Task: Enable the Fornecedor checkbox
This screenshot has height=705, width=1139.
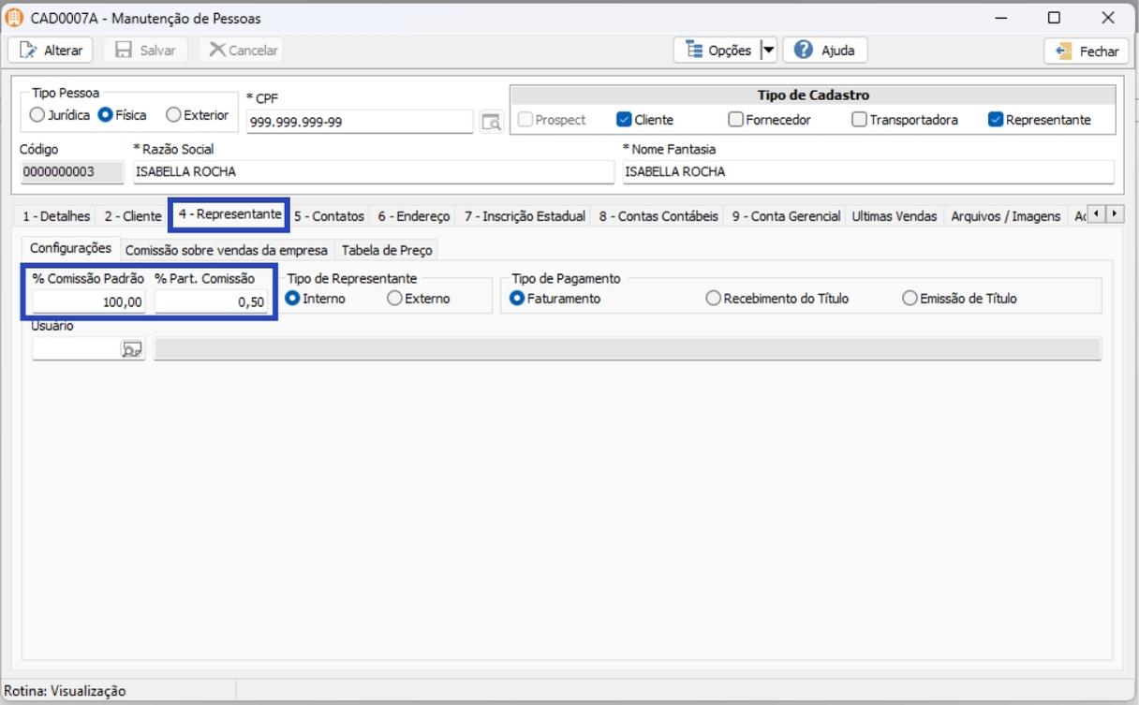Action: pyautogui.click(x=735, y=120)
